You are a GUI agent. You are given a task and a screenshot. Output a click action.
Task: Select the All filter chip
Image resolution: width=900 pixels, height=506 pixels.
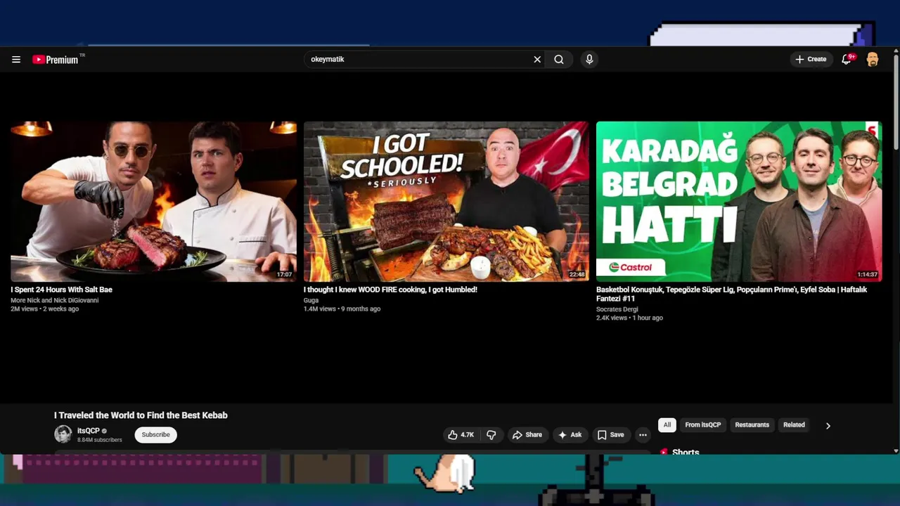pyautogui.click(x=667, y=425)
